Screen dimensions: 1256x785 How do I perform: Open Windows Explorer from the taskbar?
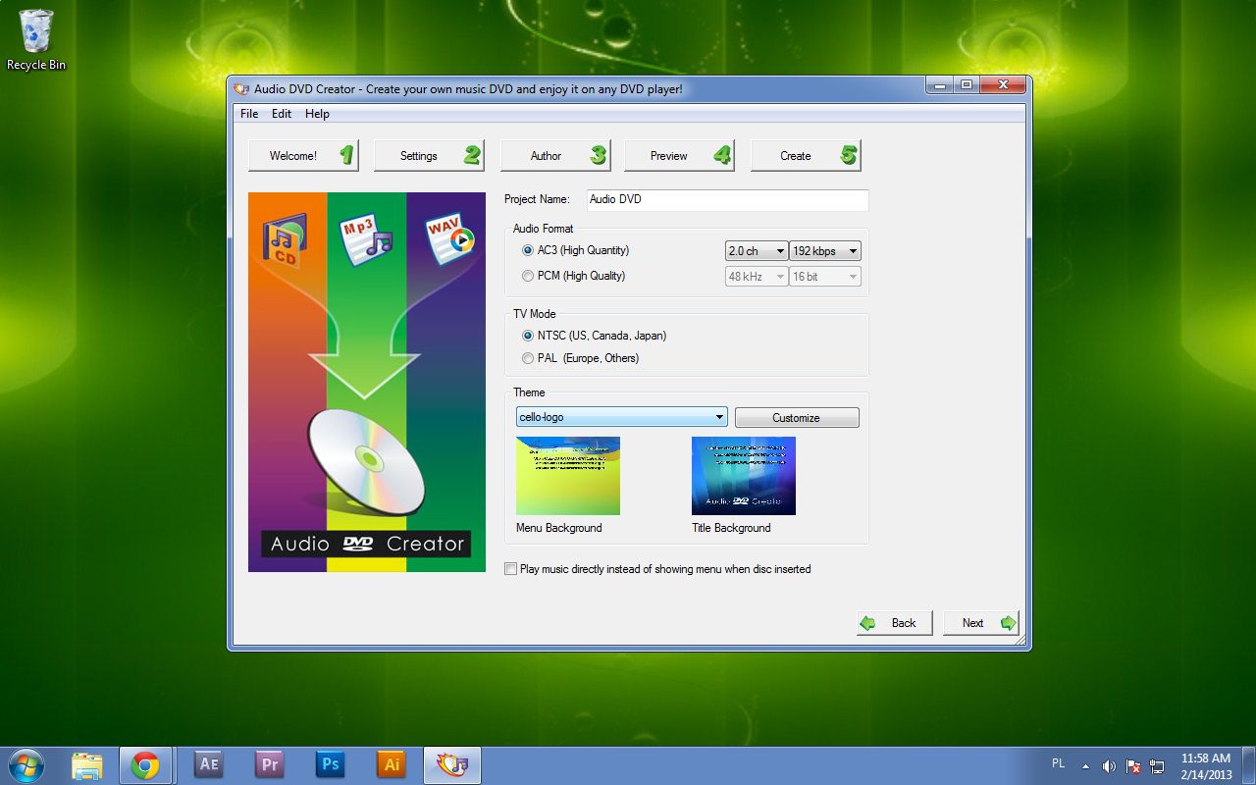(86, 765)
